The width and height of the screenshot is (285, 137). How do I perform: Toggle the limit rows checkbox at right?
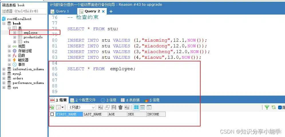click(x=280, y=108)
